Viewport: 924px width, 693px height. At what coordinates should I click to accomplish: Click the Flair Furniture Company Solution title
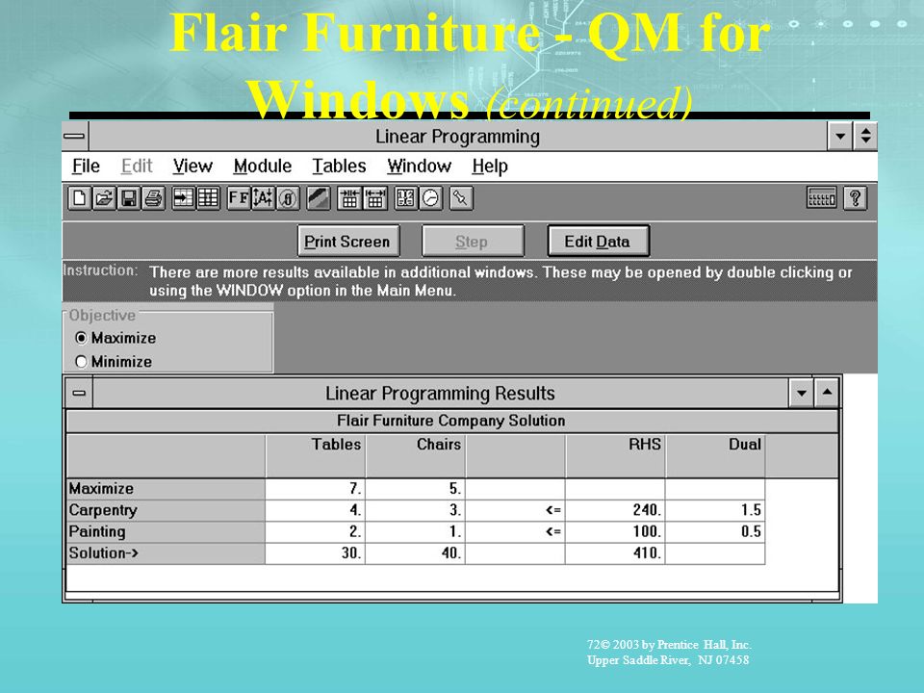tap(452, 421)
